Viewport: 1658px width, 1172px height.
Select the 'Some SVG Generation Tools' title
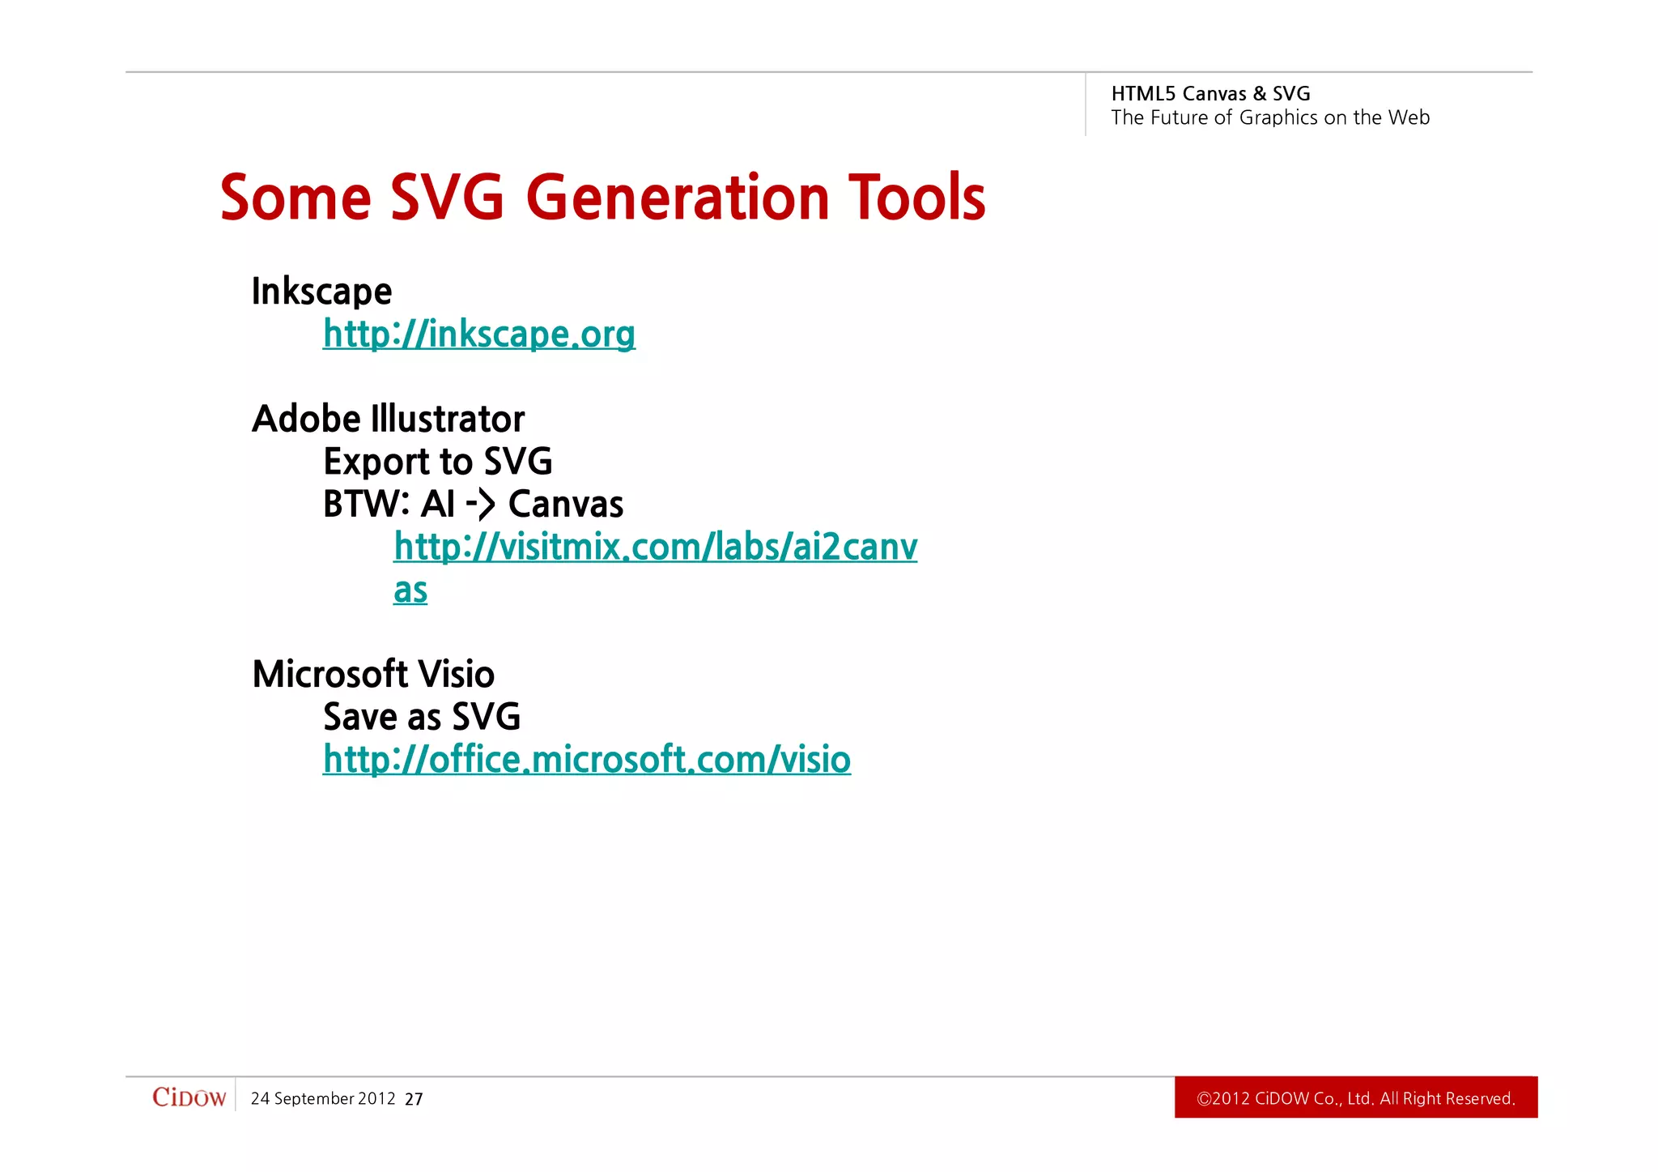coord(602,198)
